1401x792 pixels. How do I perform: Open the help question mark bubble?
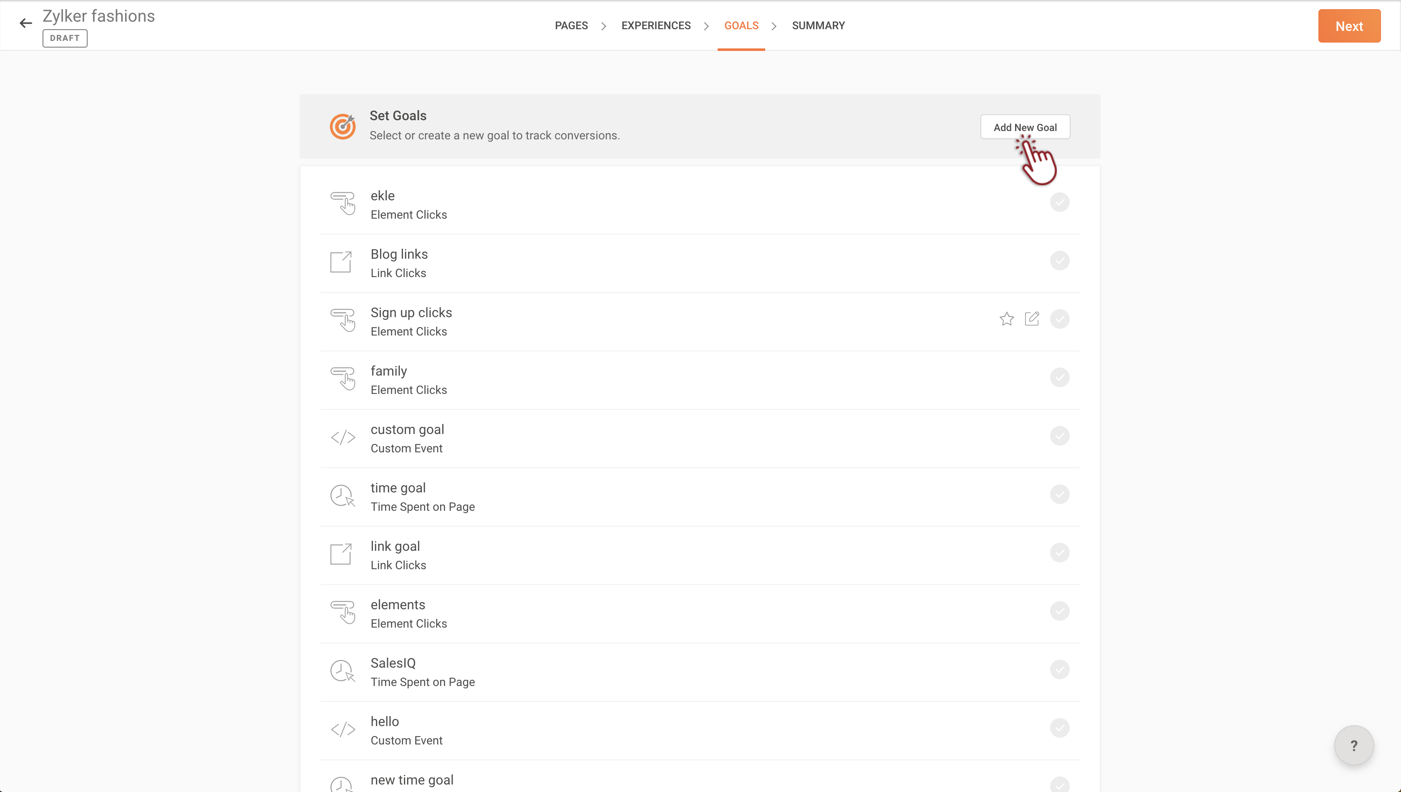[x=1354, y=745]
